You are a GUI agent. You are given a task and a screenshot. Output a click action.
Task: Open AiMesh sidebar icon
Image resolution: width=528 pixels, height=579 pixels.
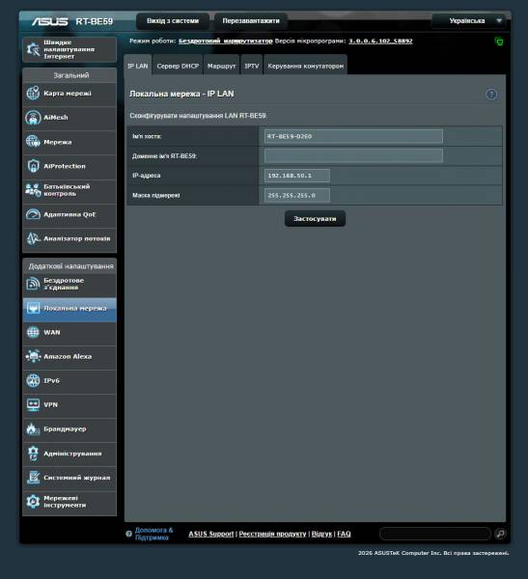pyautogui.click(x=33, y=118)
